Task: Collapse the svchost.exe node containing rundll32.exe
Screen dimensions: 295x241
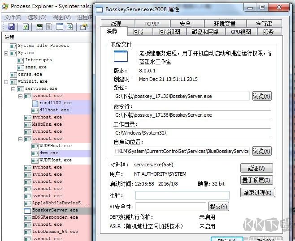Action: pyautogui.click(x=20, y=96)
